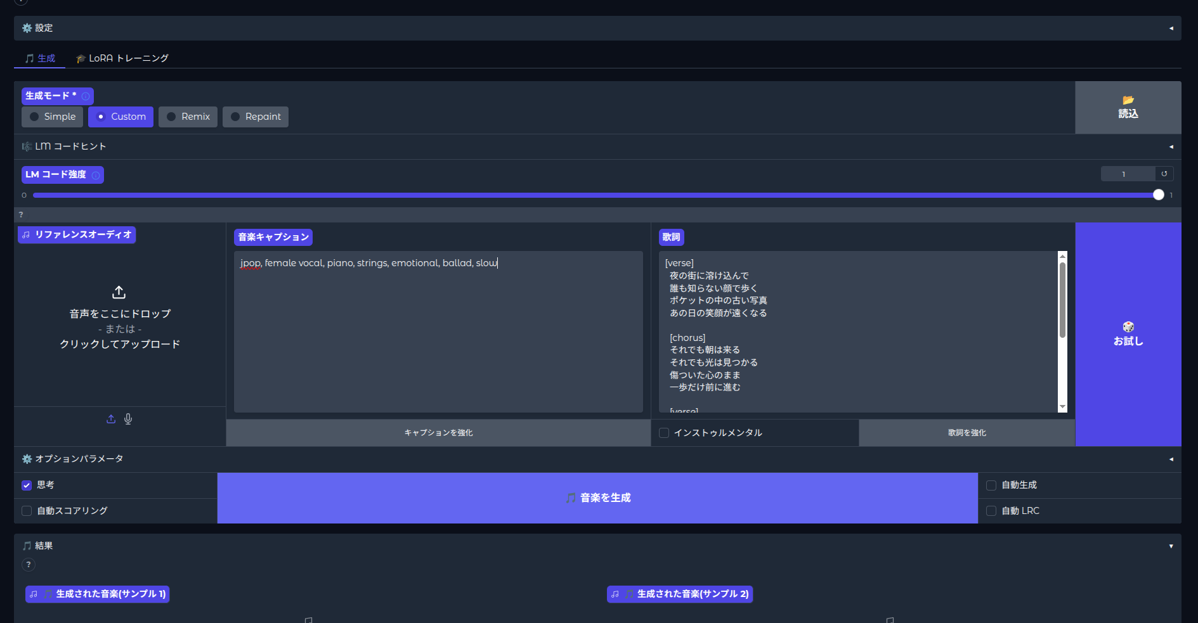This screenshot has height=623, width=1198.
Task: Click the [chorus] line in lyrics
Action: click(687, 338)
